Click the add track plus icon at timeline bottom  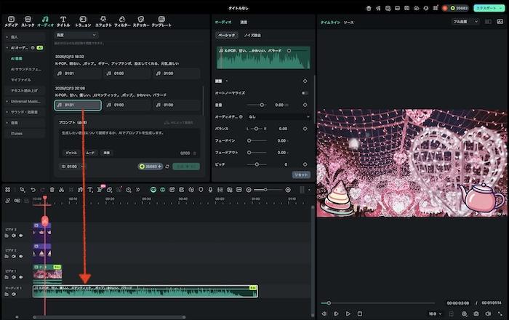(17, 317)
